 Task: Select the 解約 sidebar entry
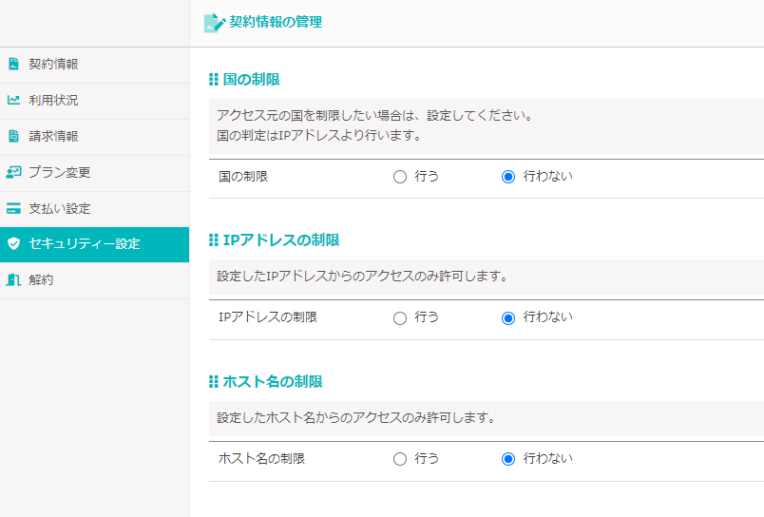(41, 280)
